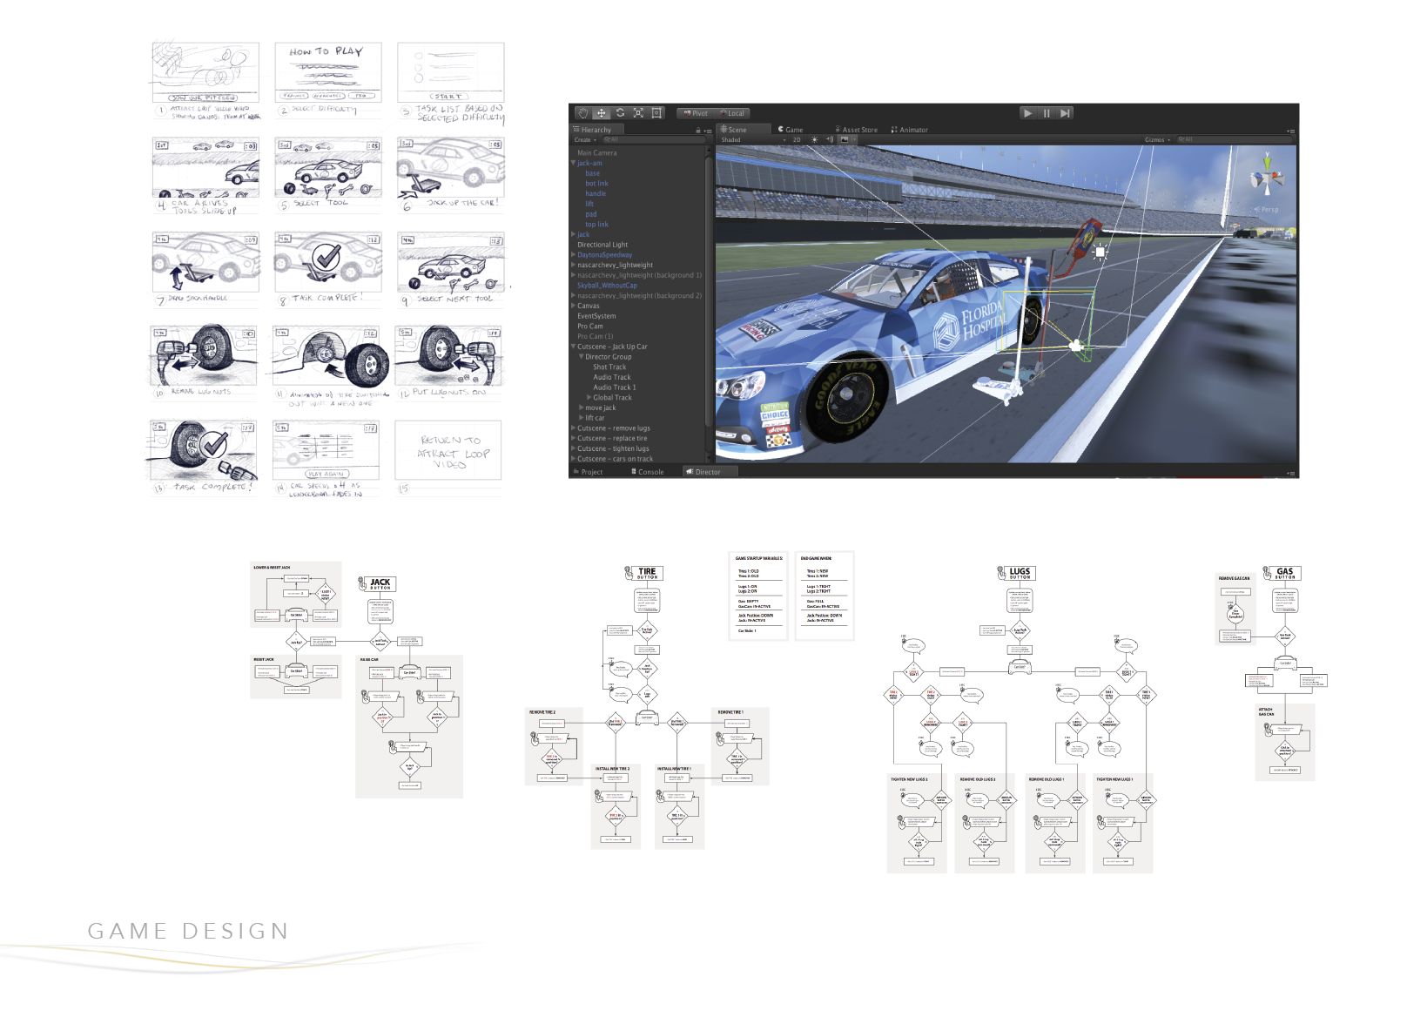Toggle 2D view mode in Scene
The width and height of the screenshot is (1427, 1017).
tap(797, 139)
